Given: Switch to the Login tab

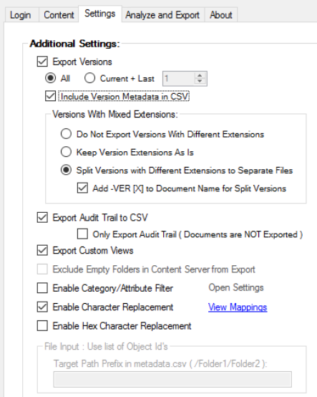Looking at the screenshot, I should (21, 15).
